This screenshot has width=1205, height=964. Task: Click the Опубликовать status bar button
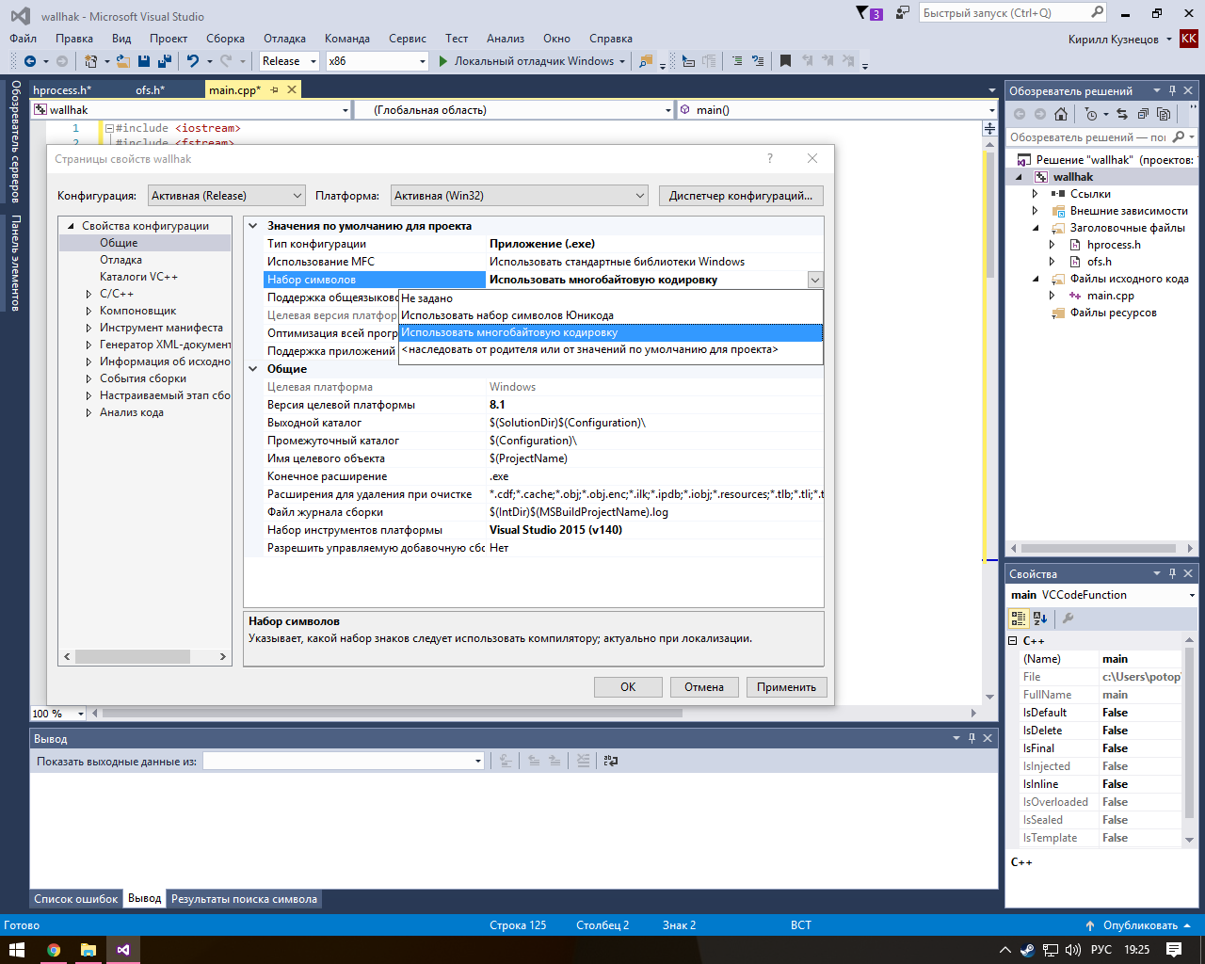point(1139,925)
